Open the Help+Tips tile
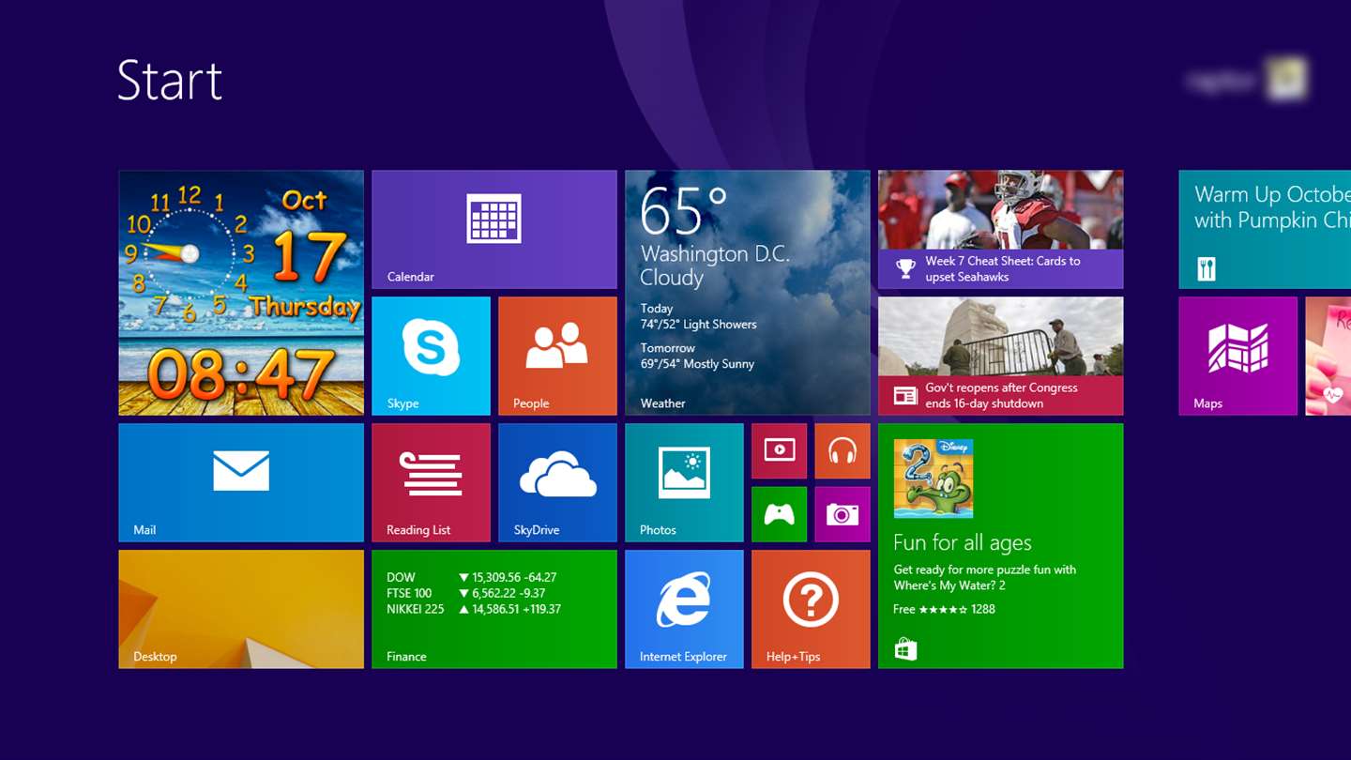 coord(812,610)
